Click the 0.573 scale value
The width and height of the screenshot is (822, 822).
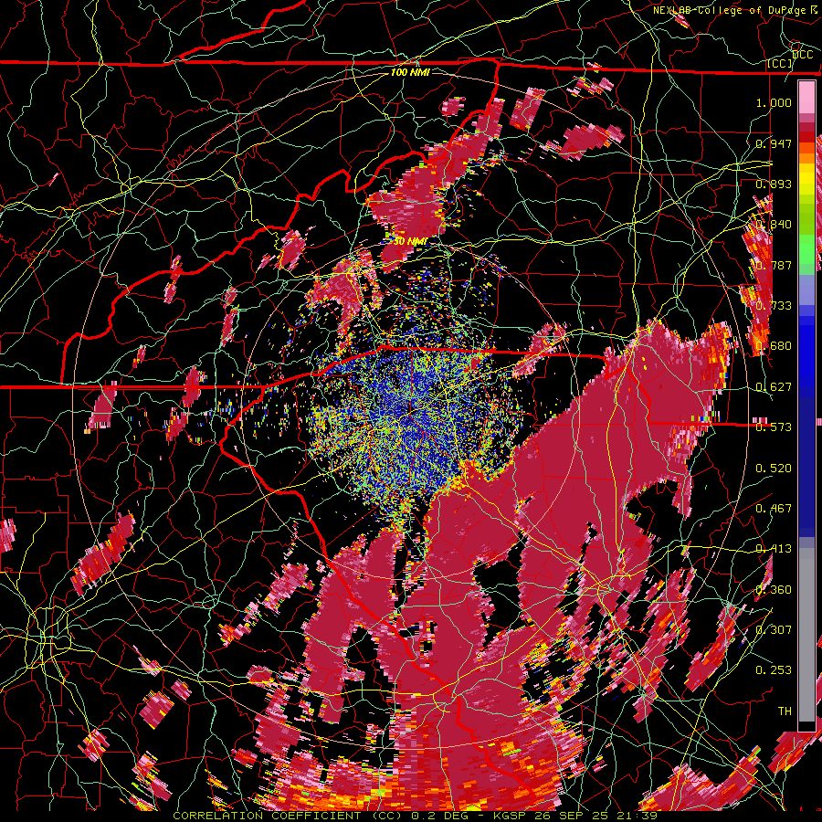click(774, 427)
